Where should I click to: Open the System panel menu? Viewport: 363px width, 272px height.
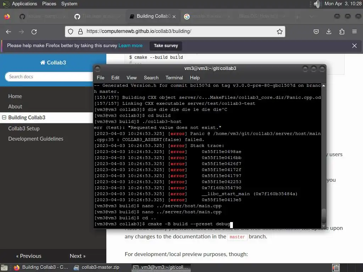[x=69, y=4]
